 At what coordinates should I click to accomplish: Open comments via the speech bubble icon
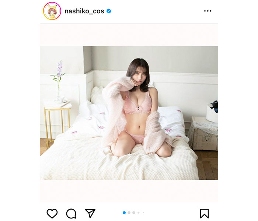tap(71, 213)
